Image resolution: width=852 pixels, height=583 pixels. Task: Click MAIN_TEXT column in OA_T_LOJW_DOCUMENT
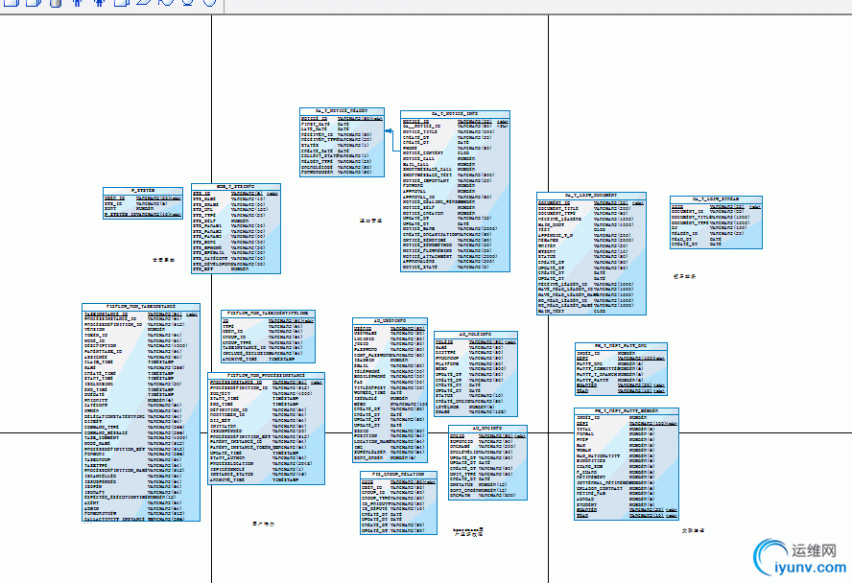pos(552,312)
